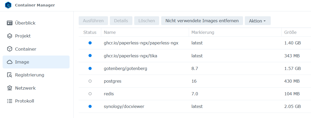Viewport: 311px width, 118px height.
Task: Select the redis image row
Action: [109, 94]
